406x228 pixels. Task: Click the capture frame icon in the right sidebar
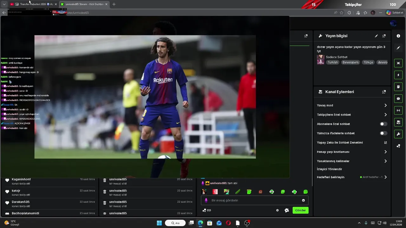[x=398, y=63]
